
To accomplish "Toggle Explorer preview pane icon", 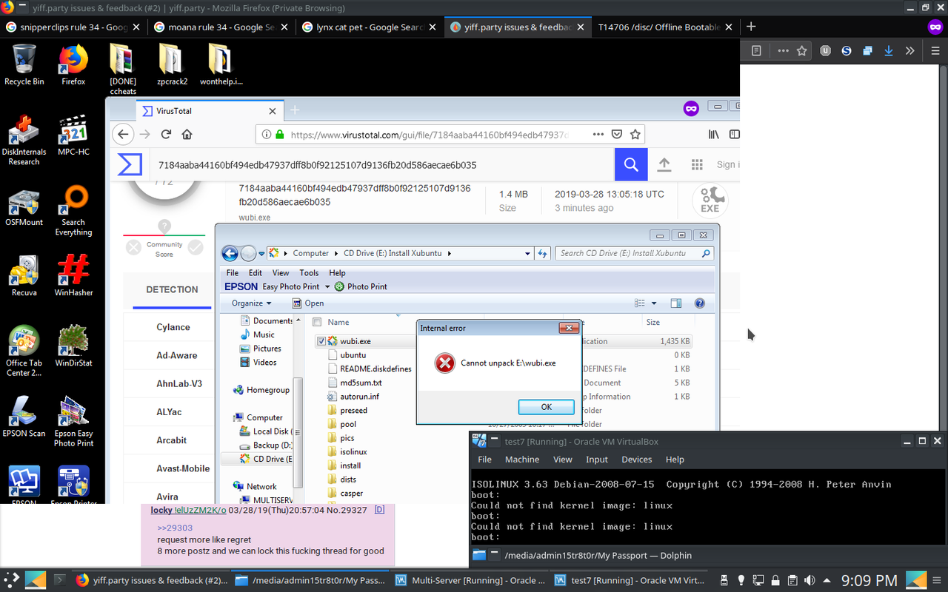I will (x=675, y=303).
